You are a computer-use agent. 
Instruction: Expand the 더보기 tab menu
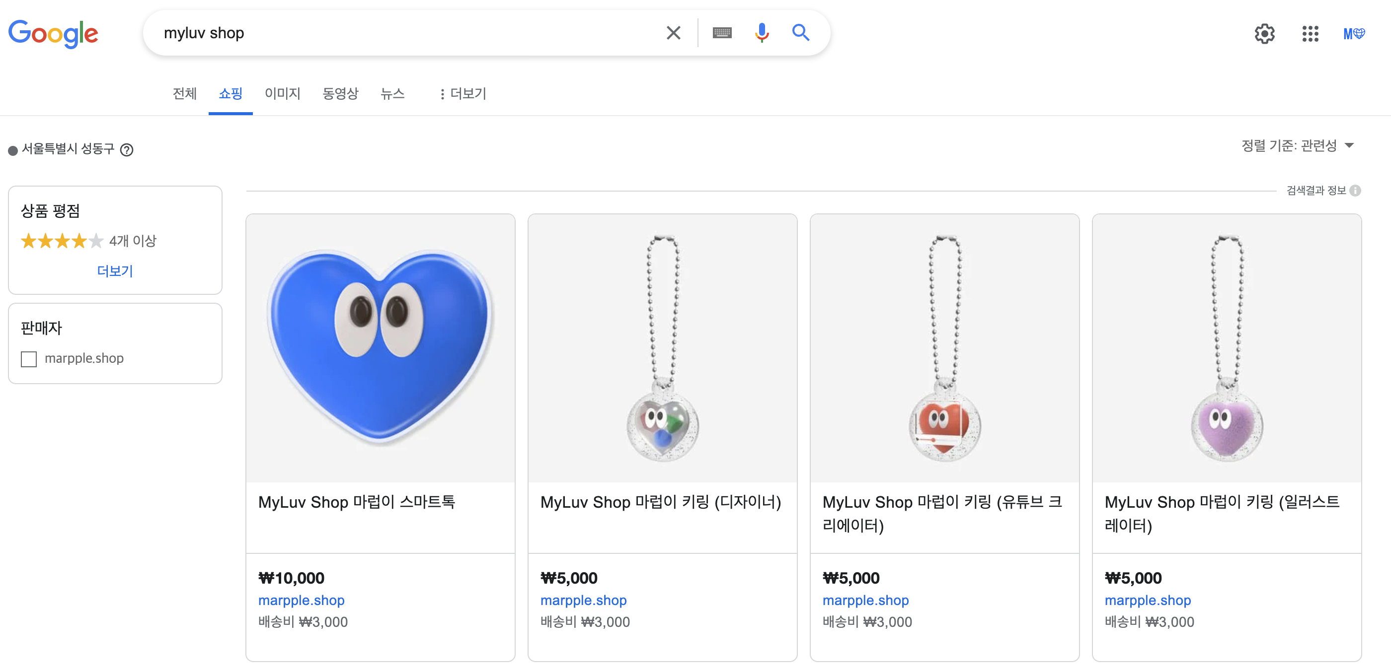(x=463, y=94)
